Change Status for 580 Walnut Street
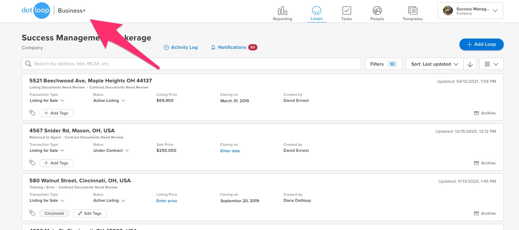 point(109,201)
